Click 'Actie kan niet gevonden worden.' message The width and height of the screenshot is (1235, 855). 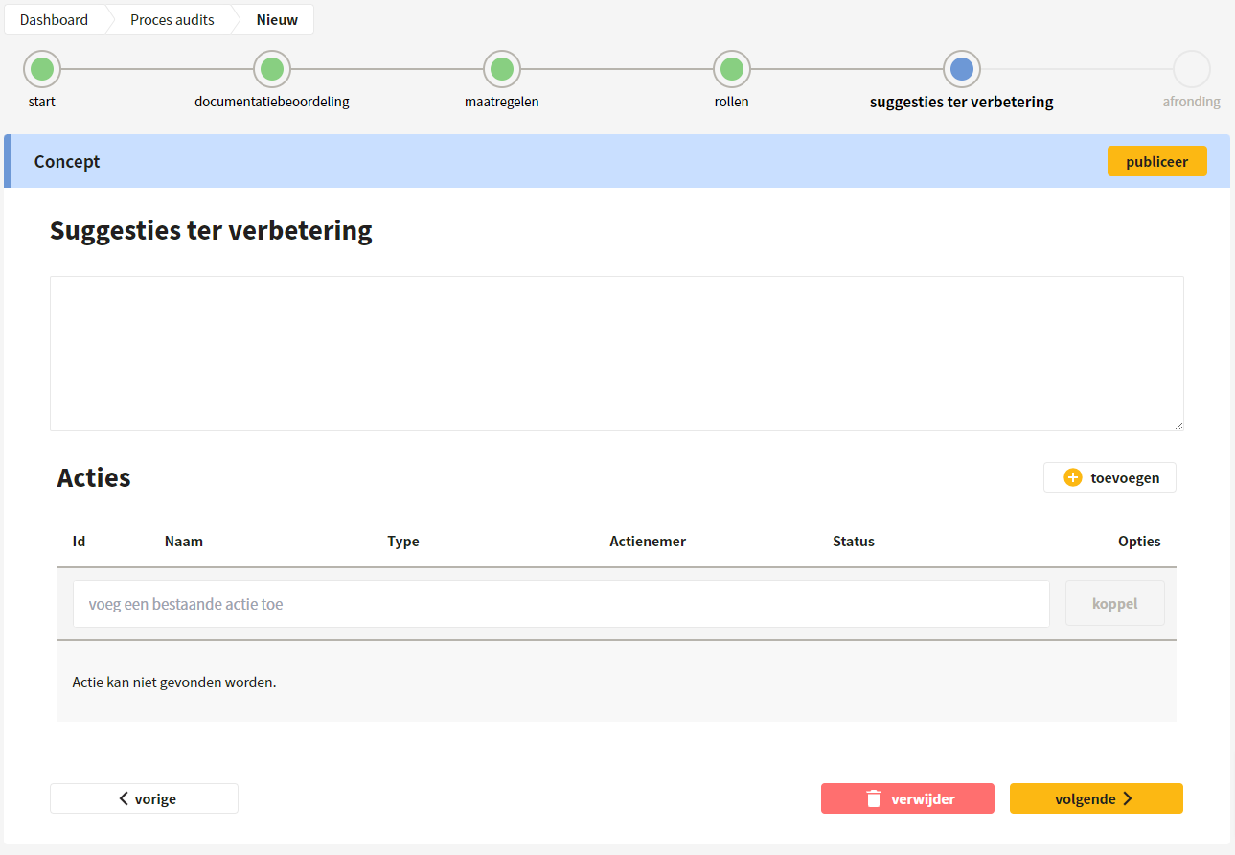[x=174, y=682]
